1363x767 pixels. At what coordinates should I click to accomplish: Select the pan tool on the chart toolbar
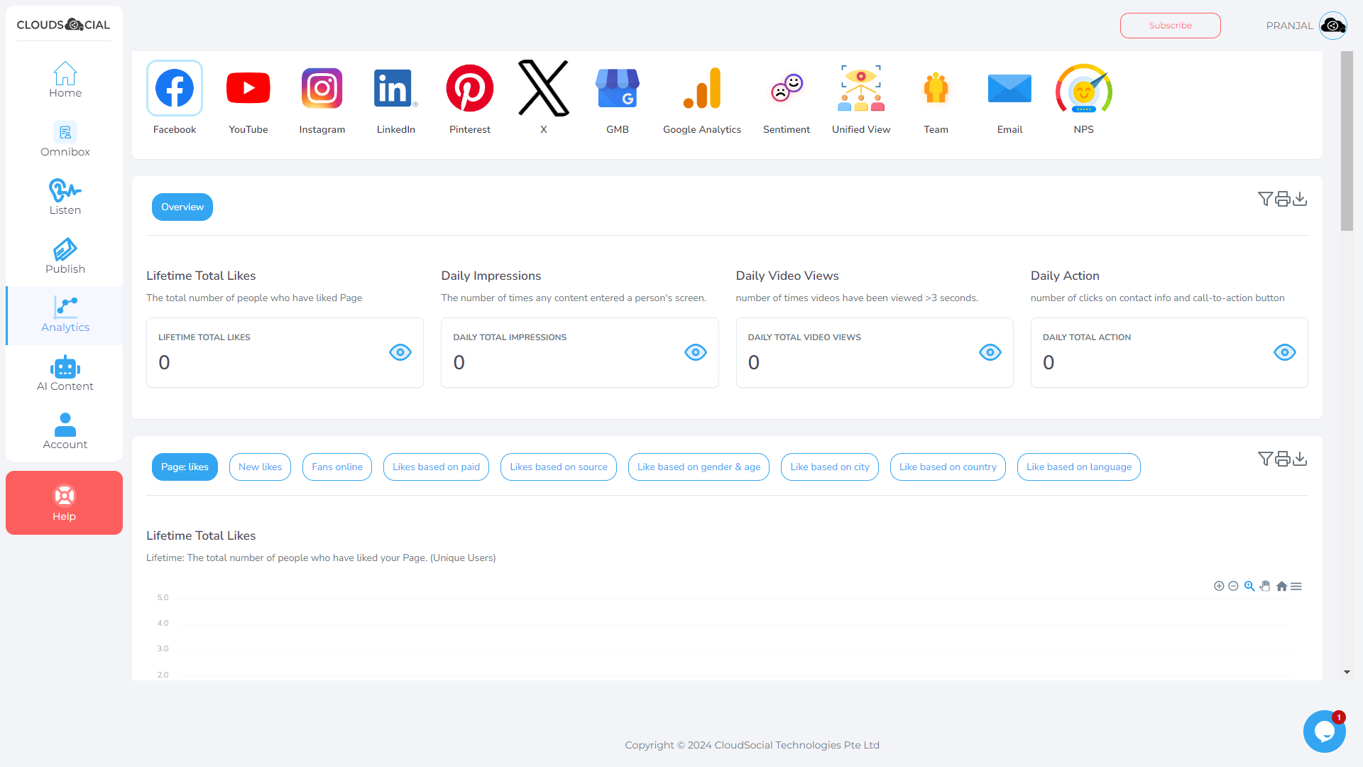click(x=1266, y=586)
